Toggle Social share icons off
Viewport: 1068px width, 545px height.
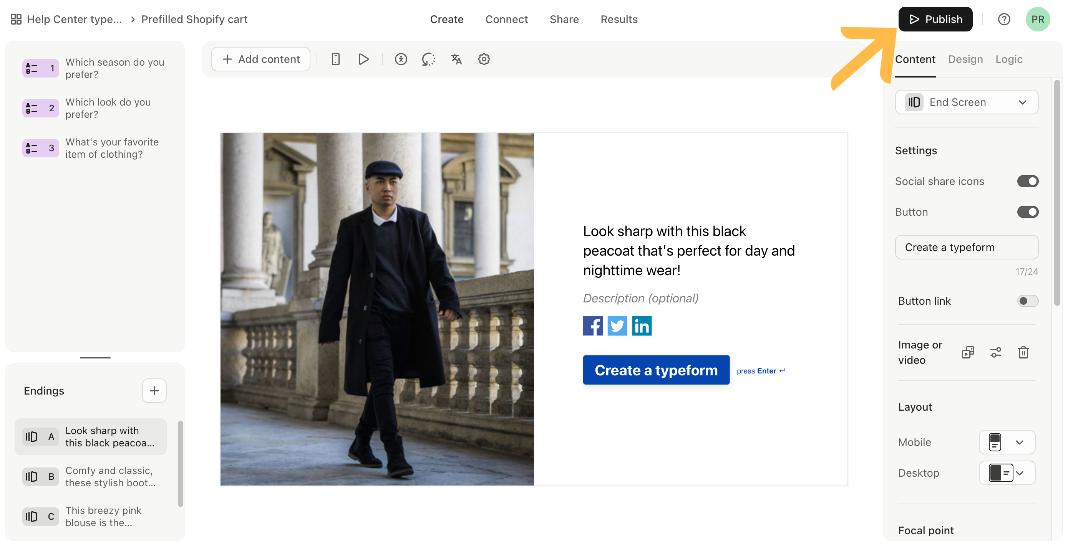click(x=1027, y=181)
